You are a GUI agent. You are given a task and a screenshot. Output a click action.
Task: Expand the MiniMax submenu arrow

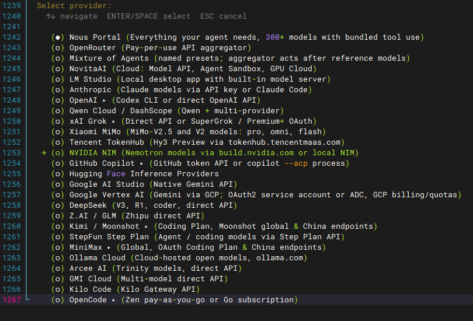pos(109,247)
